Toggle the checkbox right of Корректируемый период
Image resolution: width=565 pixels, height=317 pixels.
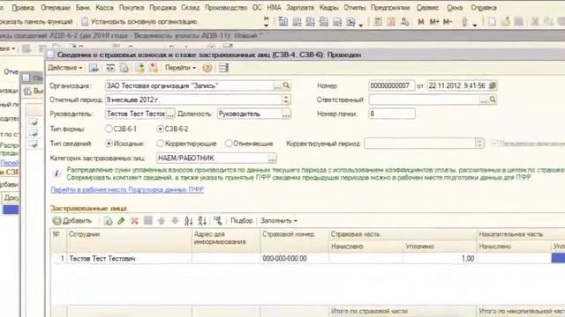[494, 144]
